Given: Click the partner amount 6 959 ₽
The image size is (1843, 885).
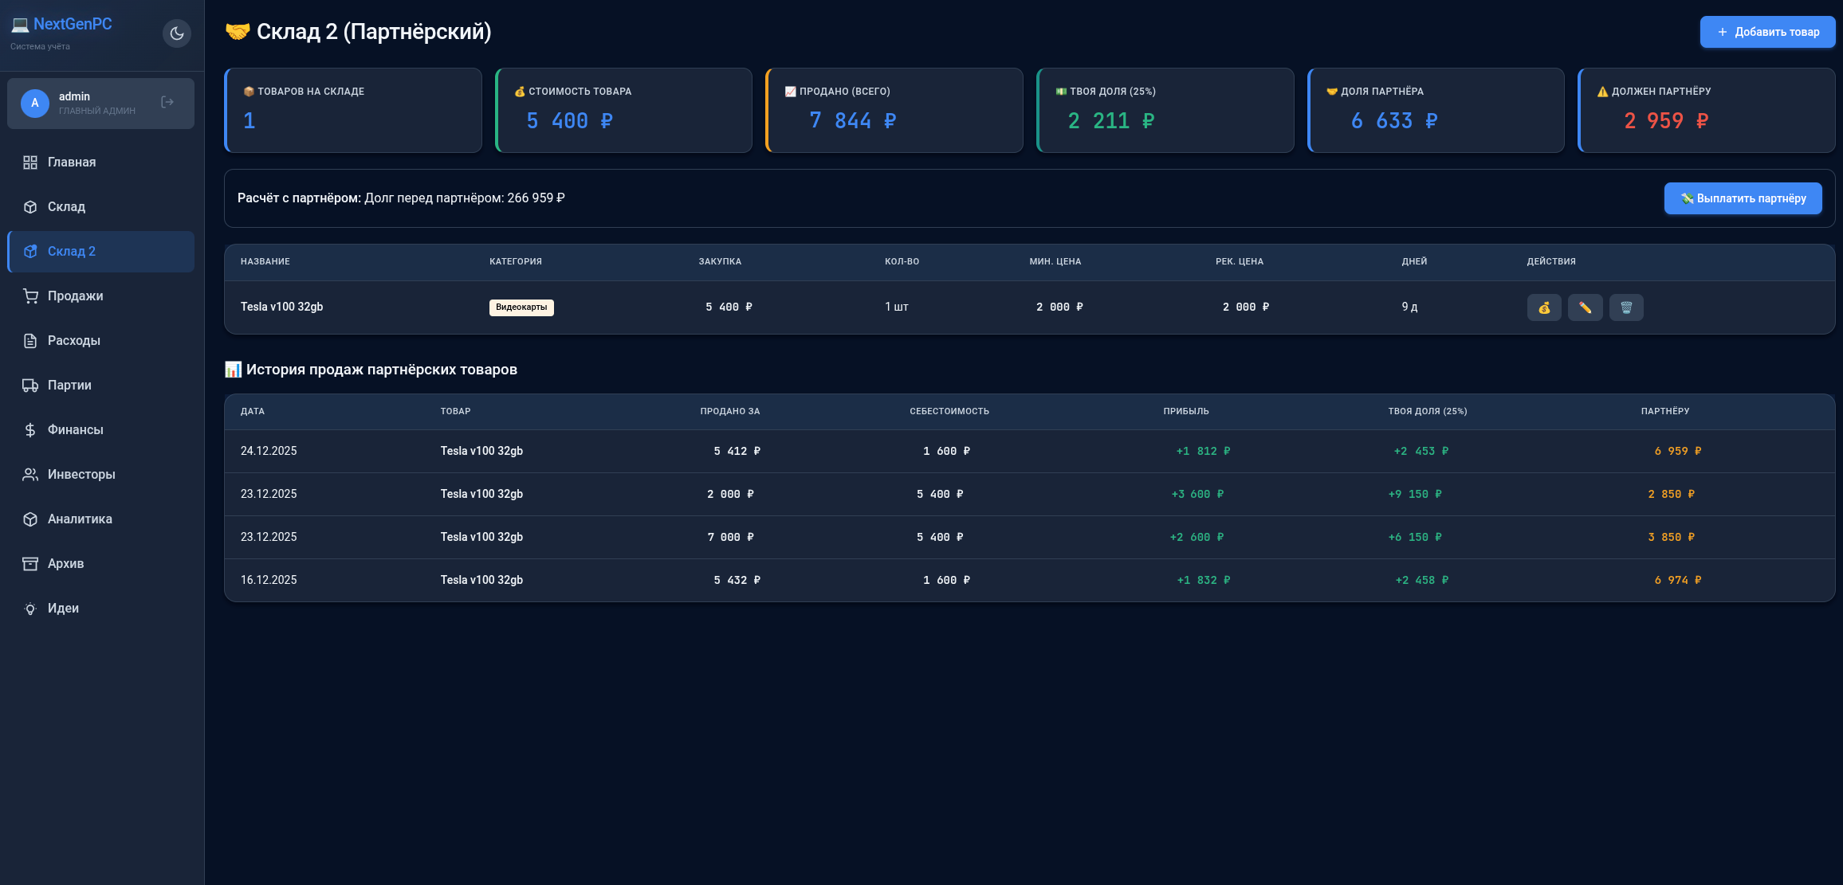Looking at the screenshot, I should [x=1678, y=451].
